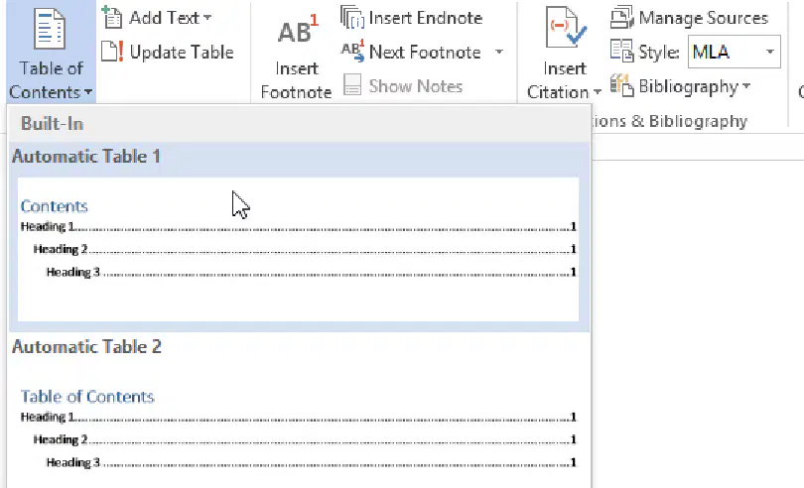
Task: Click the Manage Sources icon
Action: click(622, 18)
